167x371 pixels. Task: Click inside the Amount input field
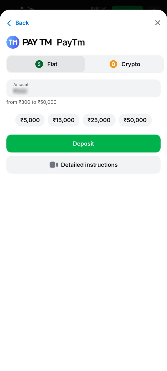pos(83,88)
